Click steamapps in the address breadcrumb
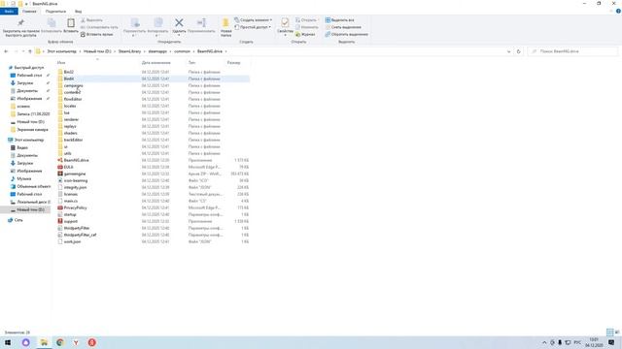Viewport: 622px width, 349px height. pos(157,51)
